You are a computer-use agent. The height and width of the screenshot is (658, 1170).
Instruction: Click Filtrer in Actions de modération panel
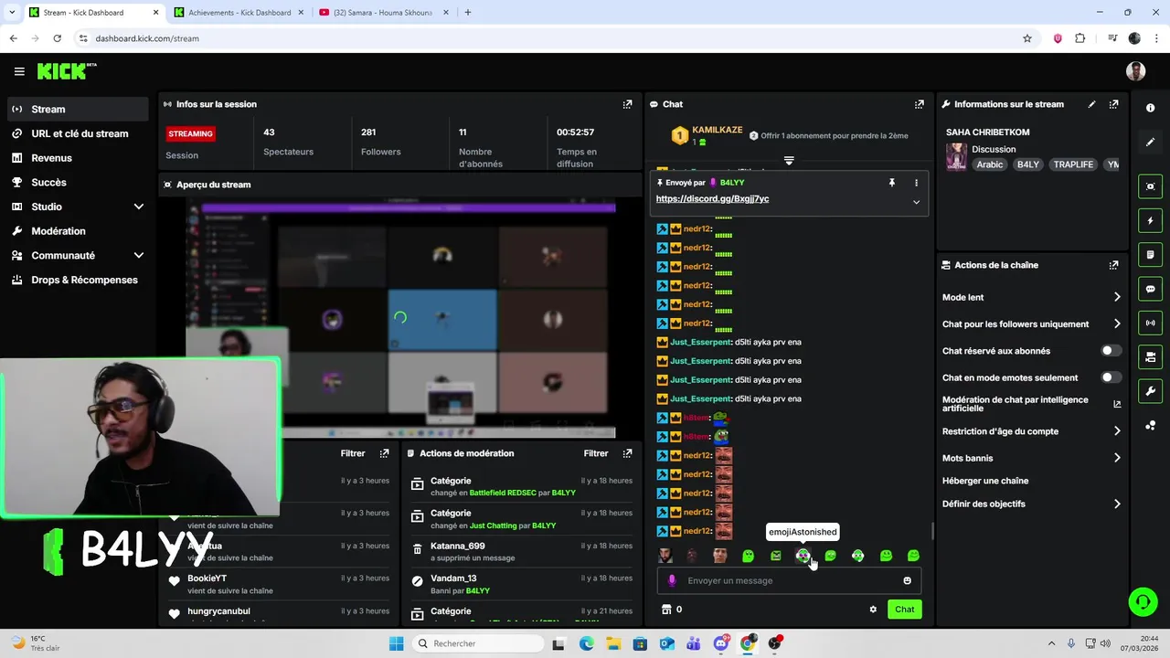596,453
